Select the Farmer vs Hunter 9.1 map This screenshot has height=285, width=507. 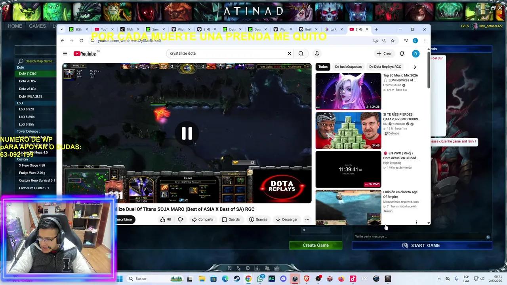(36, 188)
